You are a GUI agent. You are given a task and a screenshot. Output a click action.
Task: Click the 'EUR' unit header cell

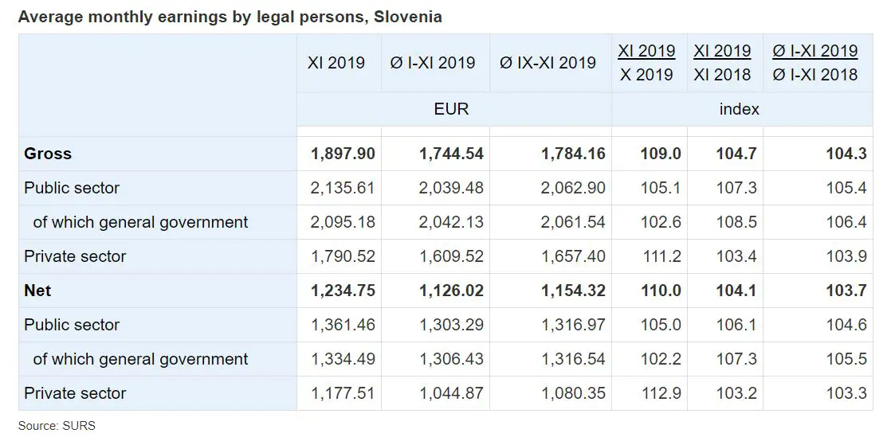pyautogui.click(x=451, y=109)
